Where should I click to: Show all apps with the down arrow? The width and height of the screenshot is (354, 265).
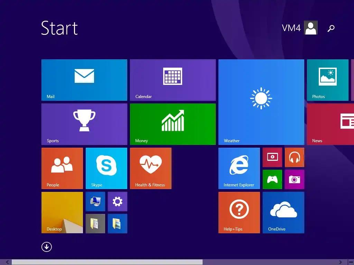point(47,247)
